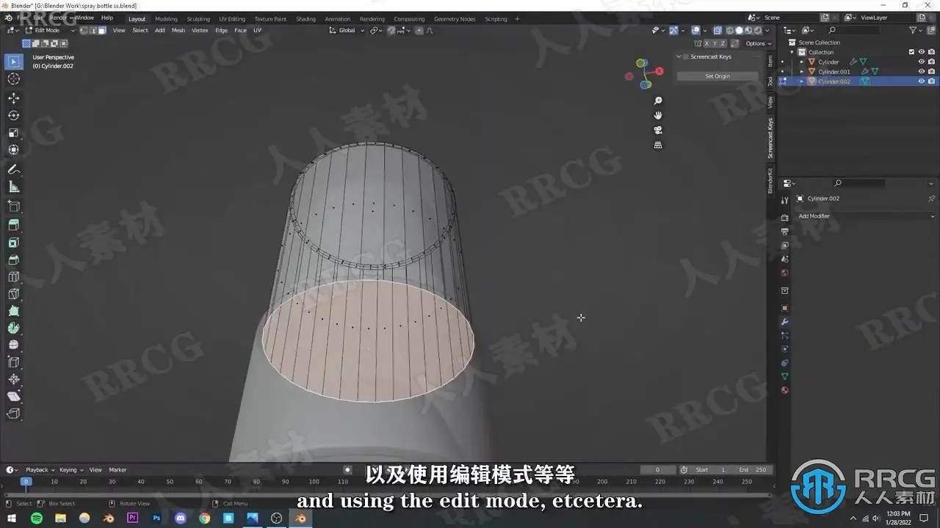Image resolution: width=940 pixels, height=528 pixels.
Task: Pick the Annotate tool
Action: [13, 169]
